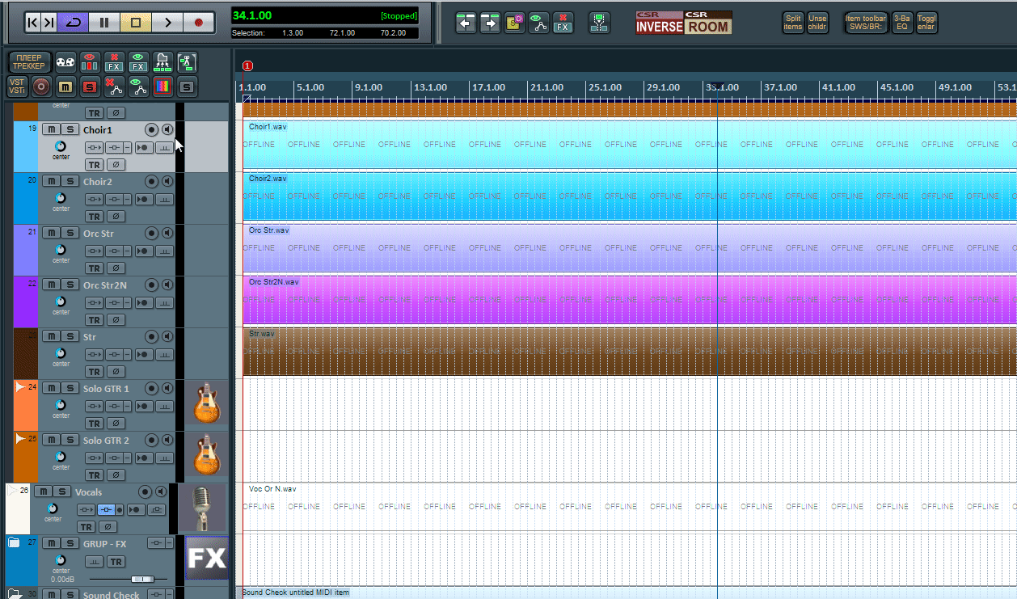Click the Item toolbar SWS/BR button
This screenshot has height=599, width=1017.
coord(866,23)
